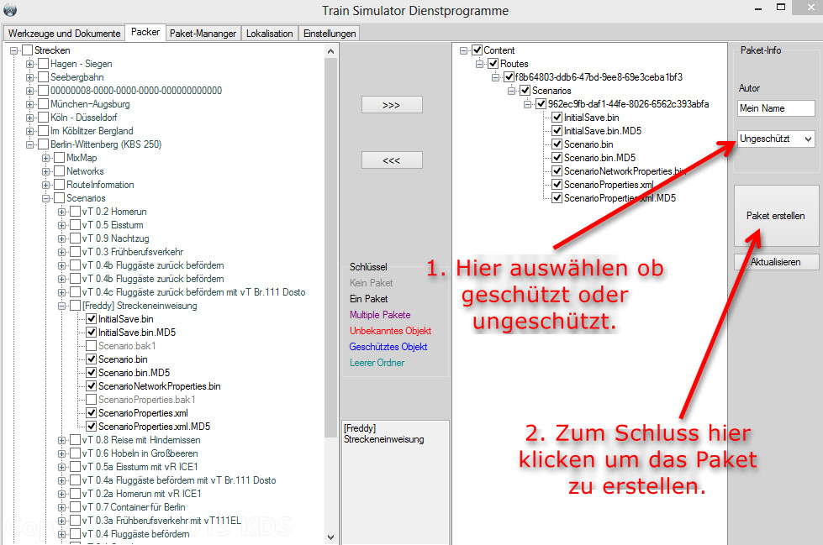This screenshot has height=545, width=823.
Task: Open Werkzeuge und Dokumente tab
Action: click(64, 34)
